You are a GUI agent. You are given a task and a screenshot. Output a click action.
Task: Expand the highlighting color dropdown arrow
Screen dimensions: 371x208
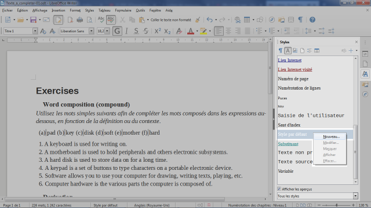pos(210,31)
